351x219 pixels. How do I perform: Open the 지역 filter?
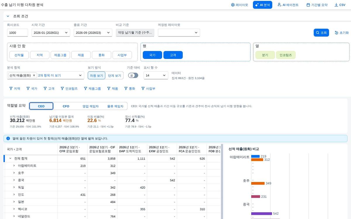point(15,88)
